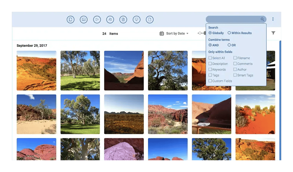Image resolution: width=293 pixels, height=172 pixels.
Task: Check the Filename field checkbox
Action: pyautogui.click(x=235, y=58)
